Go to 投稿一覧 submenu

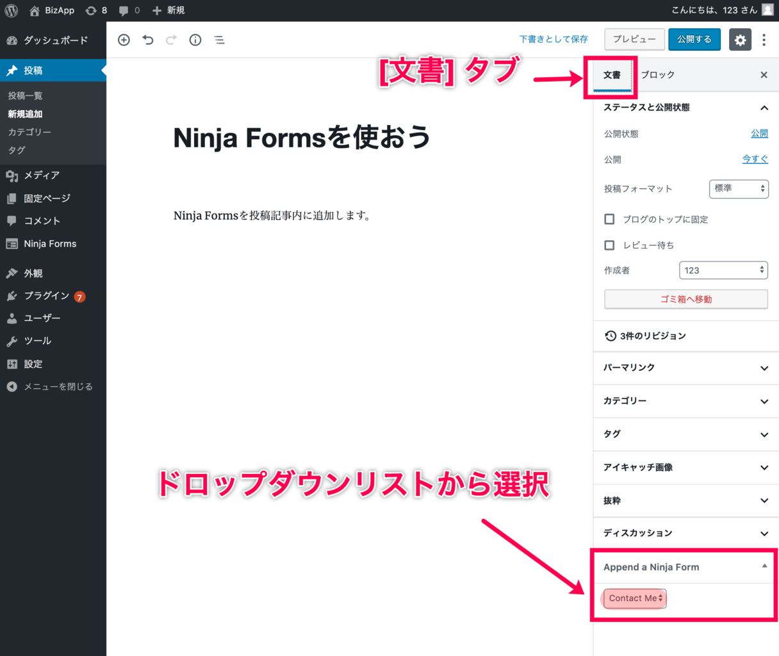(x=26, y=95)
